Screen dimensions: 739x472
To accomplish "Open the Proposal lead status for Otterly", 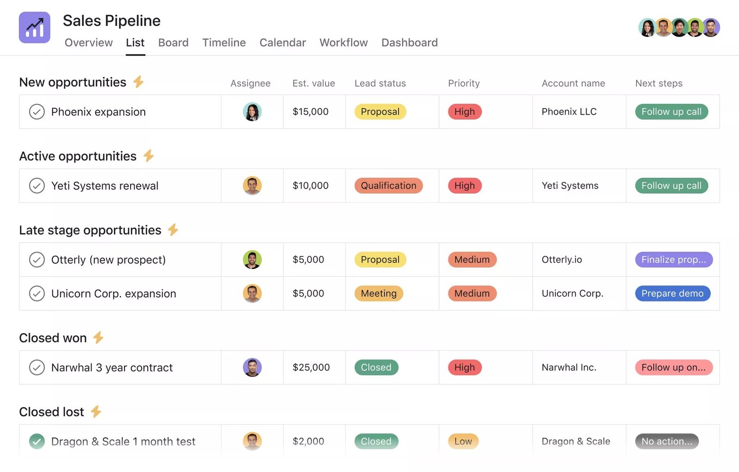I will click(x=380, y=259).
